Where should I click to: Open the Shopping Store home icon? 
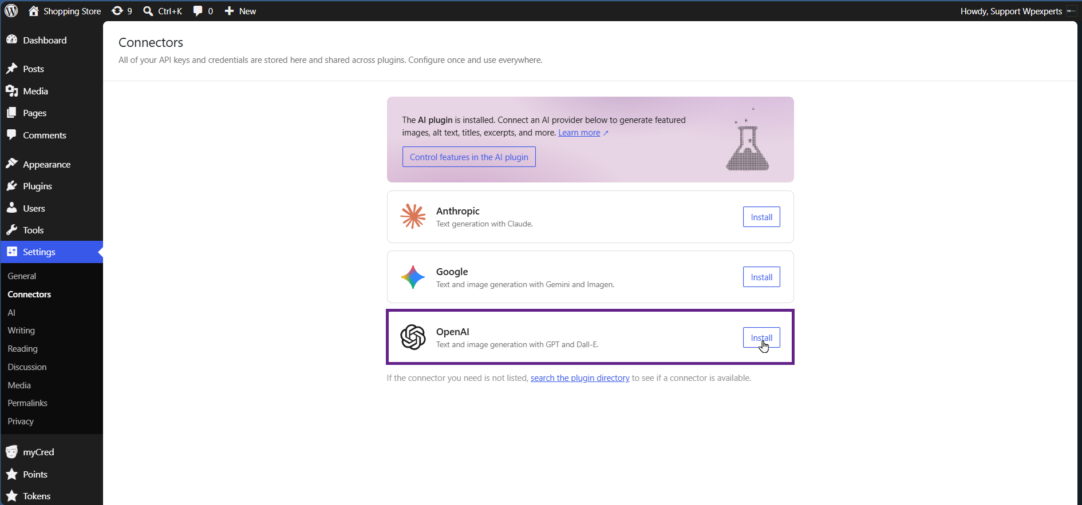(x=34, y=11)
